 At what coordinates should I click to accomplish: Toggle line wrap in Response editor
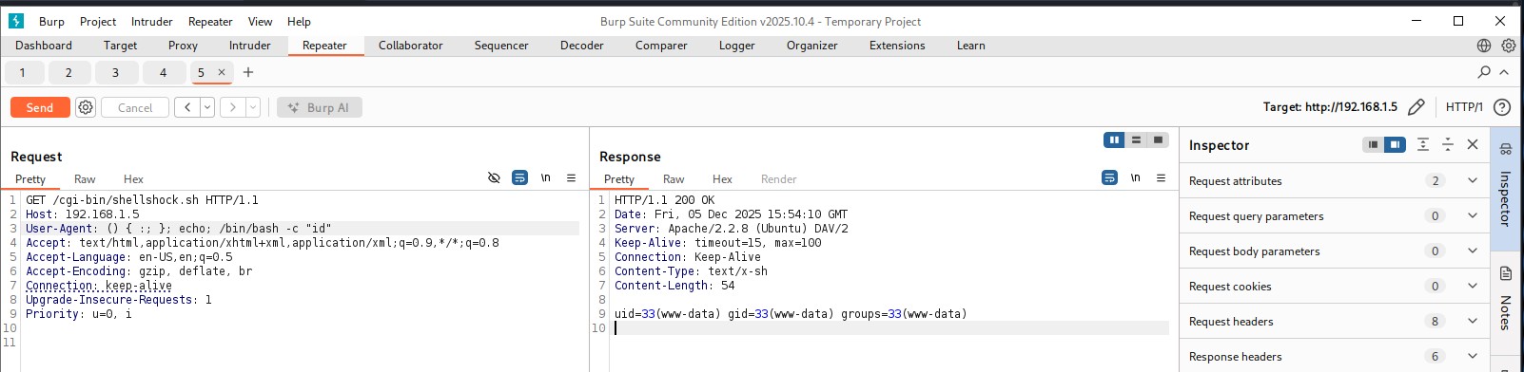coord(1109,177)
